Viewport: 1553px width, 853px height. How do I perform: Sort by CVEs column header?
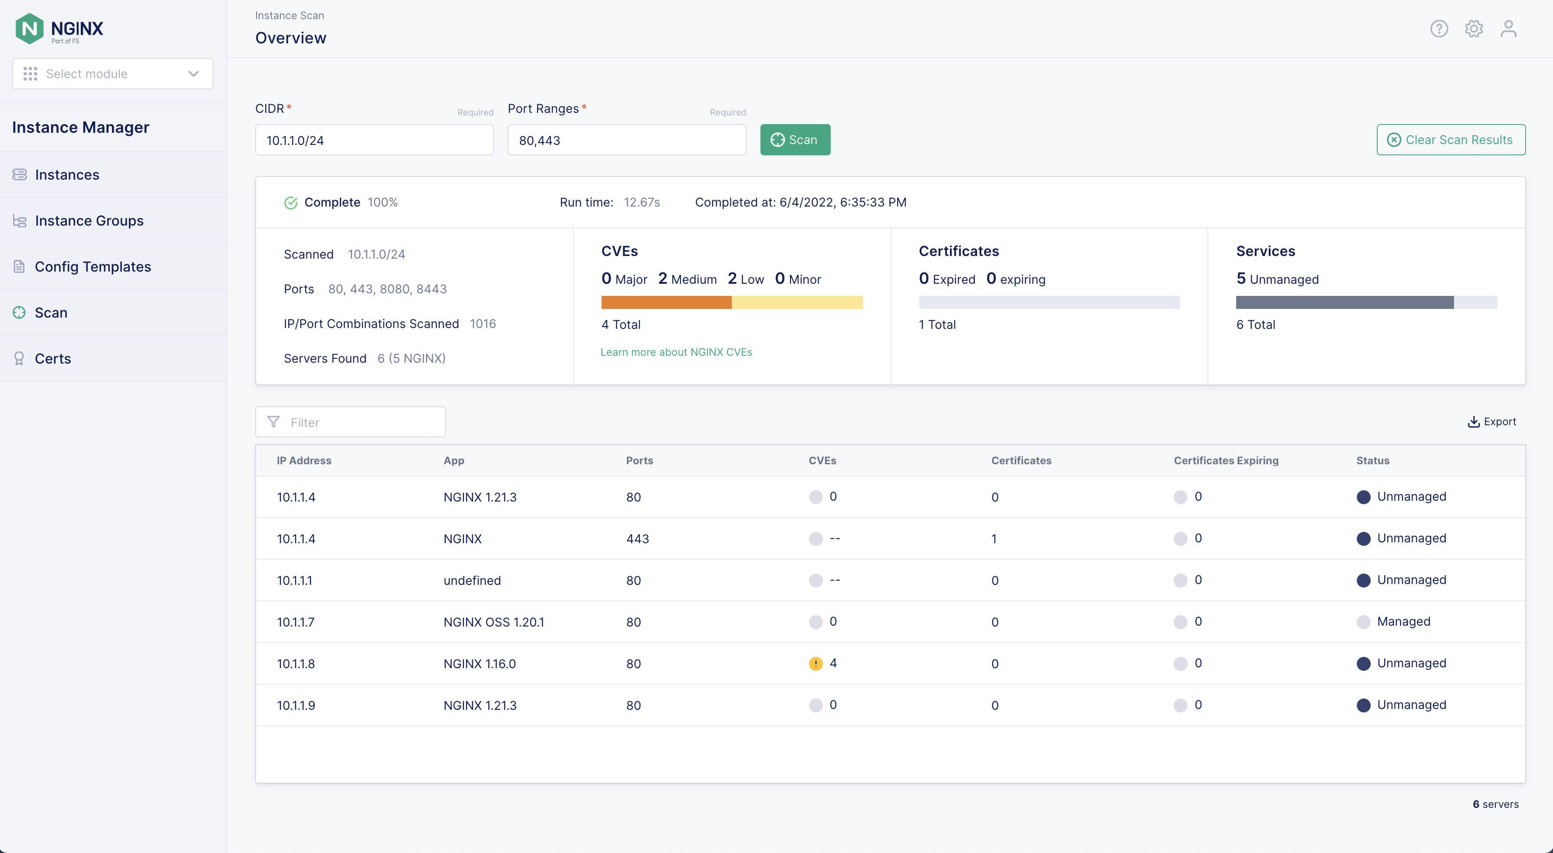[822, 461]
